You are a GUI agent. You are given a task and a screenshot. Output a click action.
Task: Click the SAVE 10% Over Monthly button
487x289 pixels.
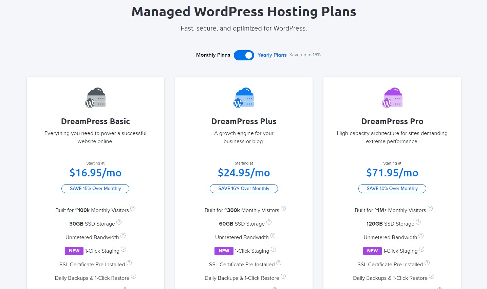pos(392,189)
